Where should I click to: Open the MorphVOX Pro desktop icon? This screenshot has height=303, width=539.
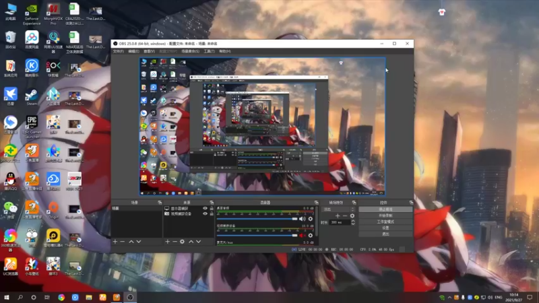(53, 15)
